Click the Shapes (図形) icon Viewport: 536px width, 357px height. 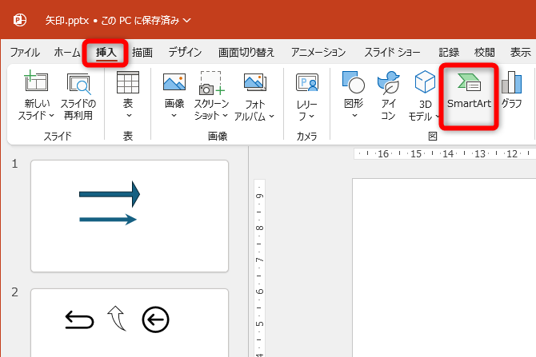point(354,82)
